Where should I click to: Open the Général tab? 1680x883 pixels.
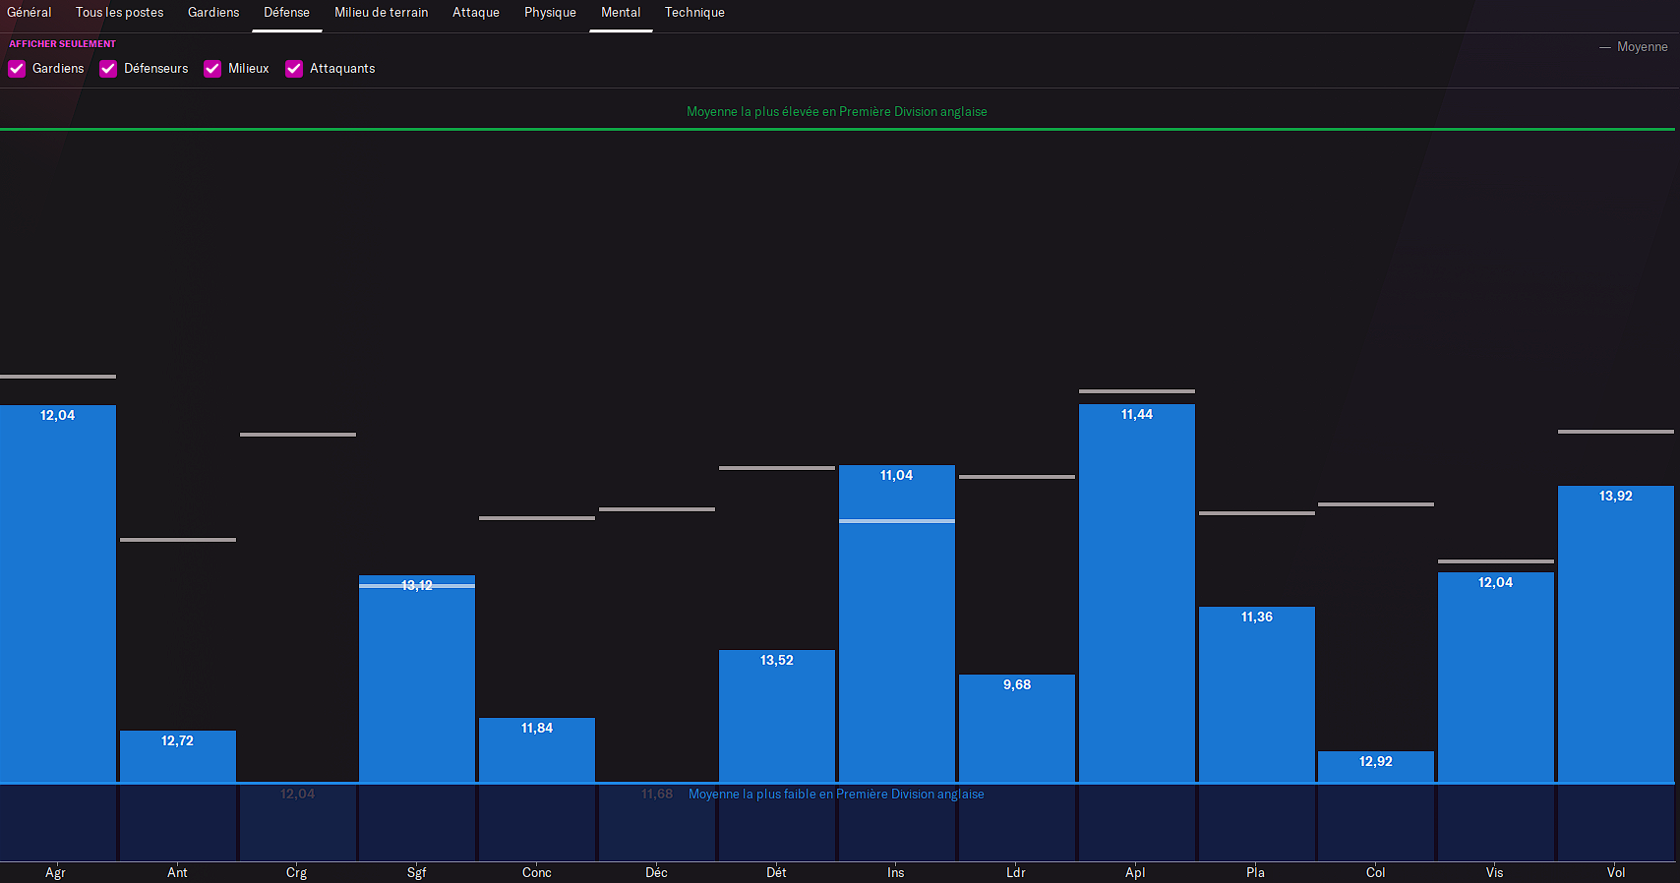pyautogui.click(x=30, y=13)
